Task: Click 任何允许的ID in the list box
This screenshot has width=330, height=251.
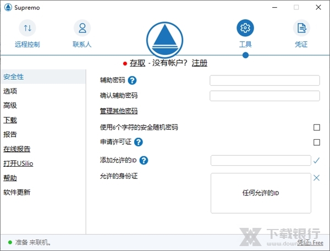Action: click(x=261, y=193)
